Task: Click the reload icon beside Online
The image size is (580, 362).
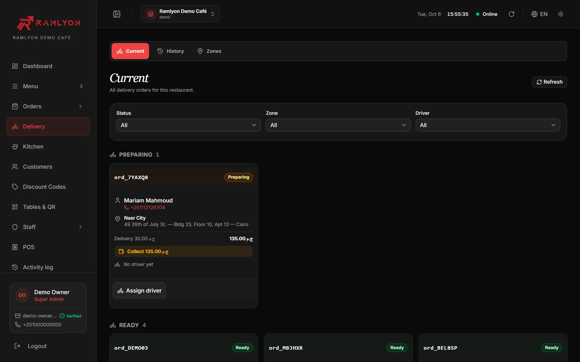Action: click(512, 14)
